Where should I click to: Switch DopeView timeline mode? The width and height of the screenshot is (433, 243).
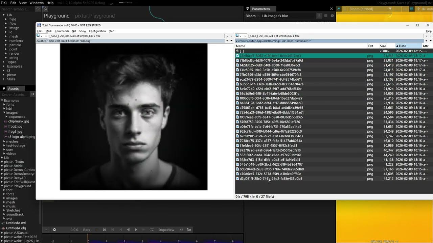tap(166, 230)
